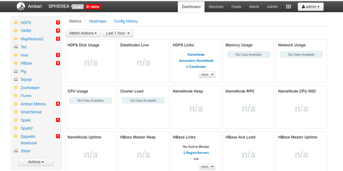The height and width of the screenshot is (171, 343).
Task: Open the 3 RegionServers link
Action: (x=196, y=153)
